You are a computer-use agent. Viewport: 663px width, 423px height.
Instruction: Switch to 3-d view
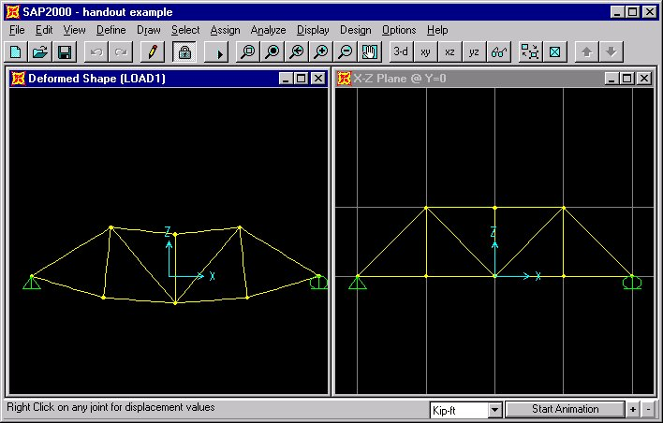click(x=402, y=52)
